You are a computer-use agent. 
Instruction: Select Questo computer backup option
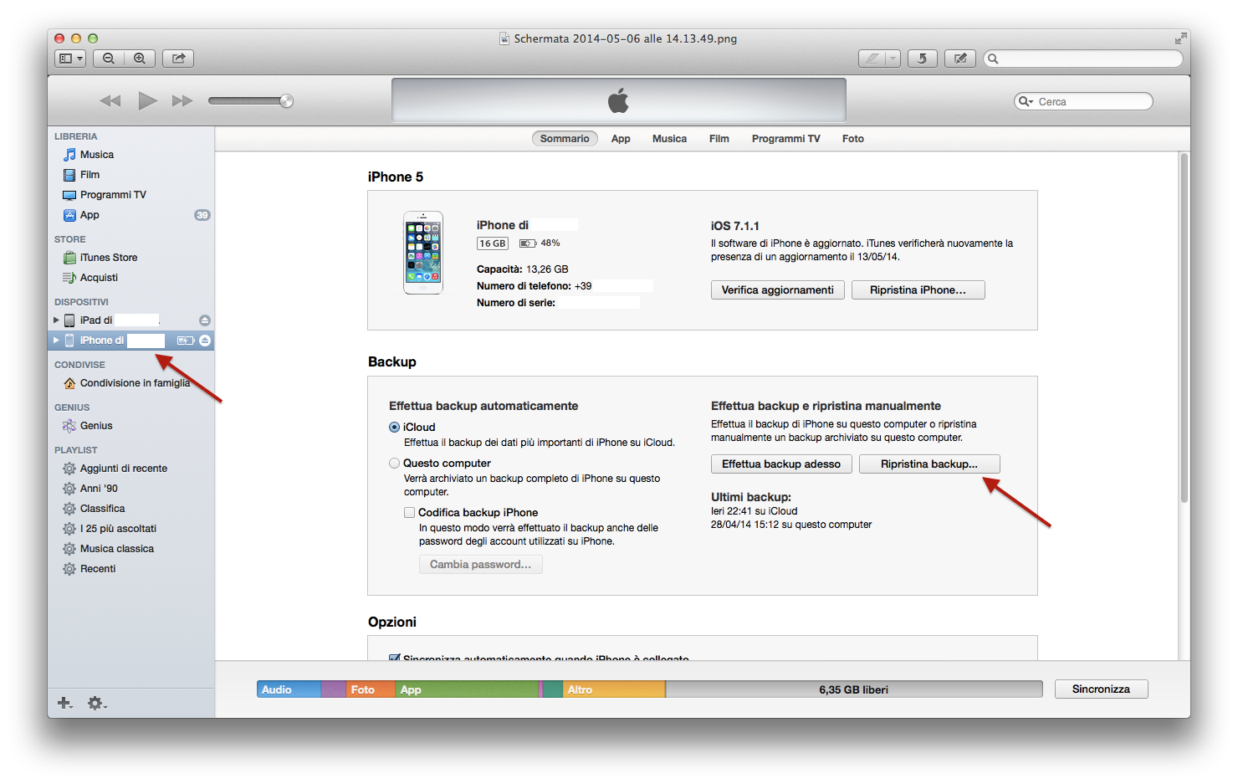394,463
